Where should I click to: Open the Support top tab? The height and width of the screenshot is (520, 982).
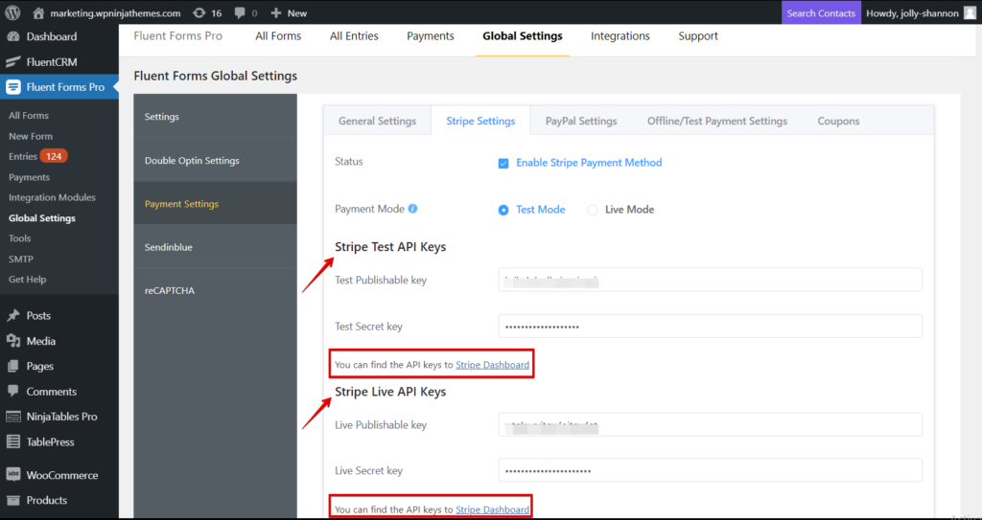click(x=698, y=36)
